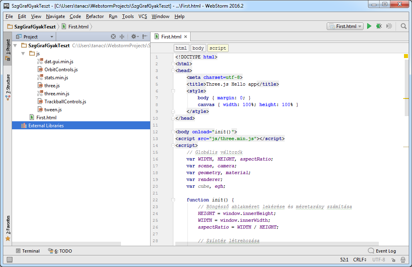Open the VCS menu
412x267 pixels.
coord(143,16)
